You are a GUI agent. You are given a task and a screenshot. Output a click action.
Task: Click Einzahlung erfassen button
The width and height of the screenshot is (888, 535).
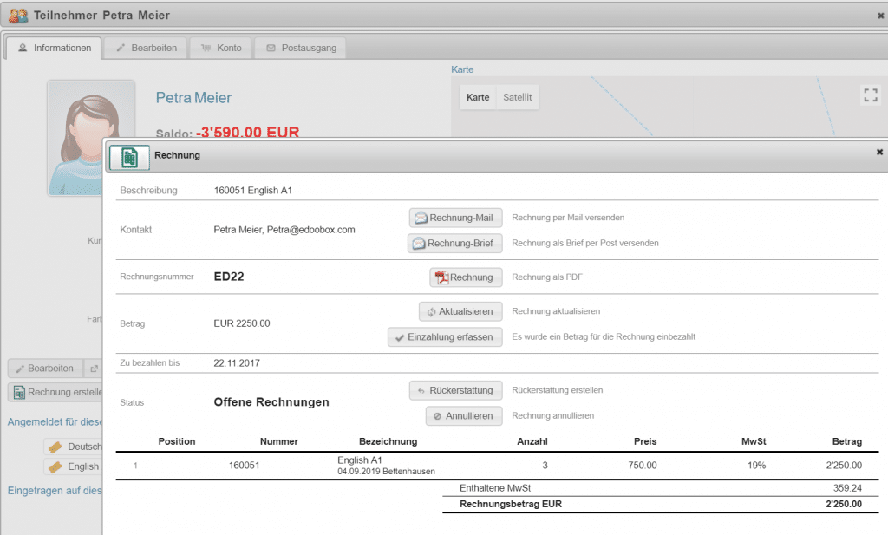coord(445,336)
